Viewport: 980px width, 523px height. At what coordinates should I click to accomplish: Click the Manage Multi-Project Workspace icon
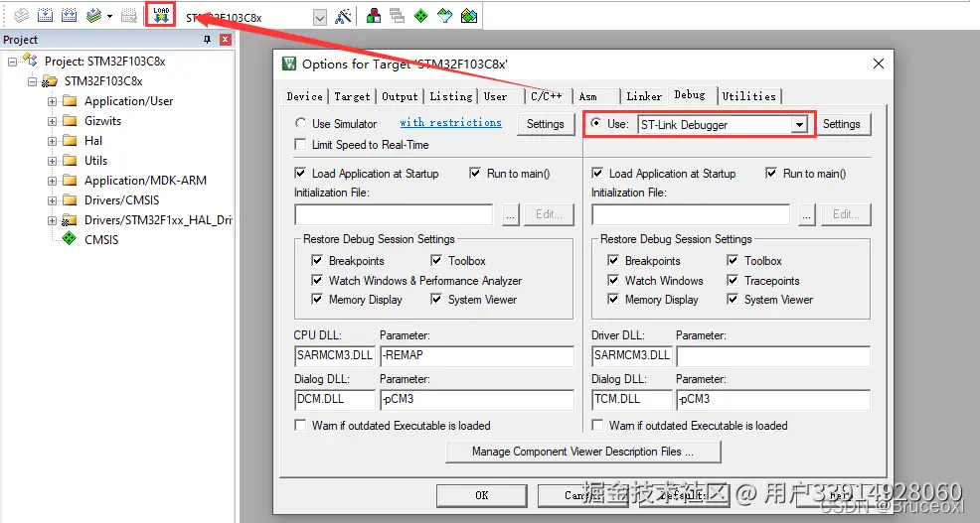(397, 16)
